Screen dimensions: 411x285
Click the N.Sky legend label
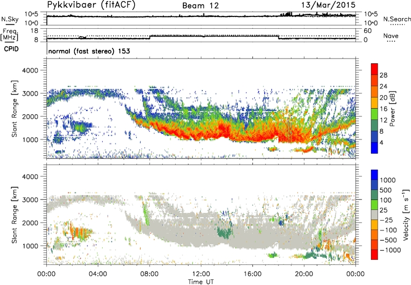[10, 19]
